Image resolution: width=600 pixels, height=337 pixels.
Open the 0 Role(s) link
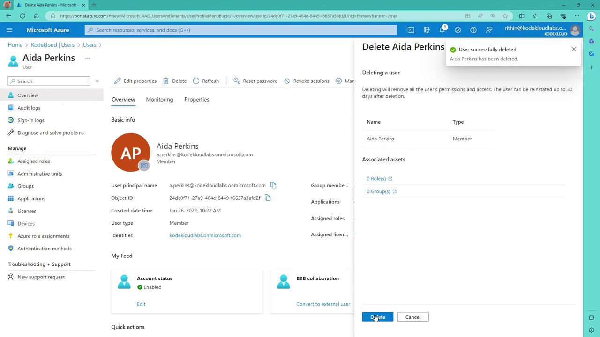(x=379, y=179)
